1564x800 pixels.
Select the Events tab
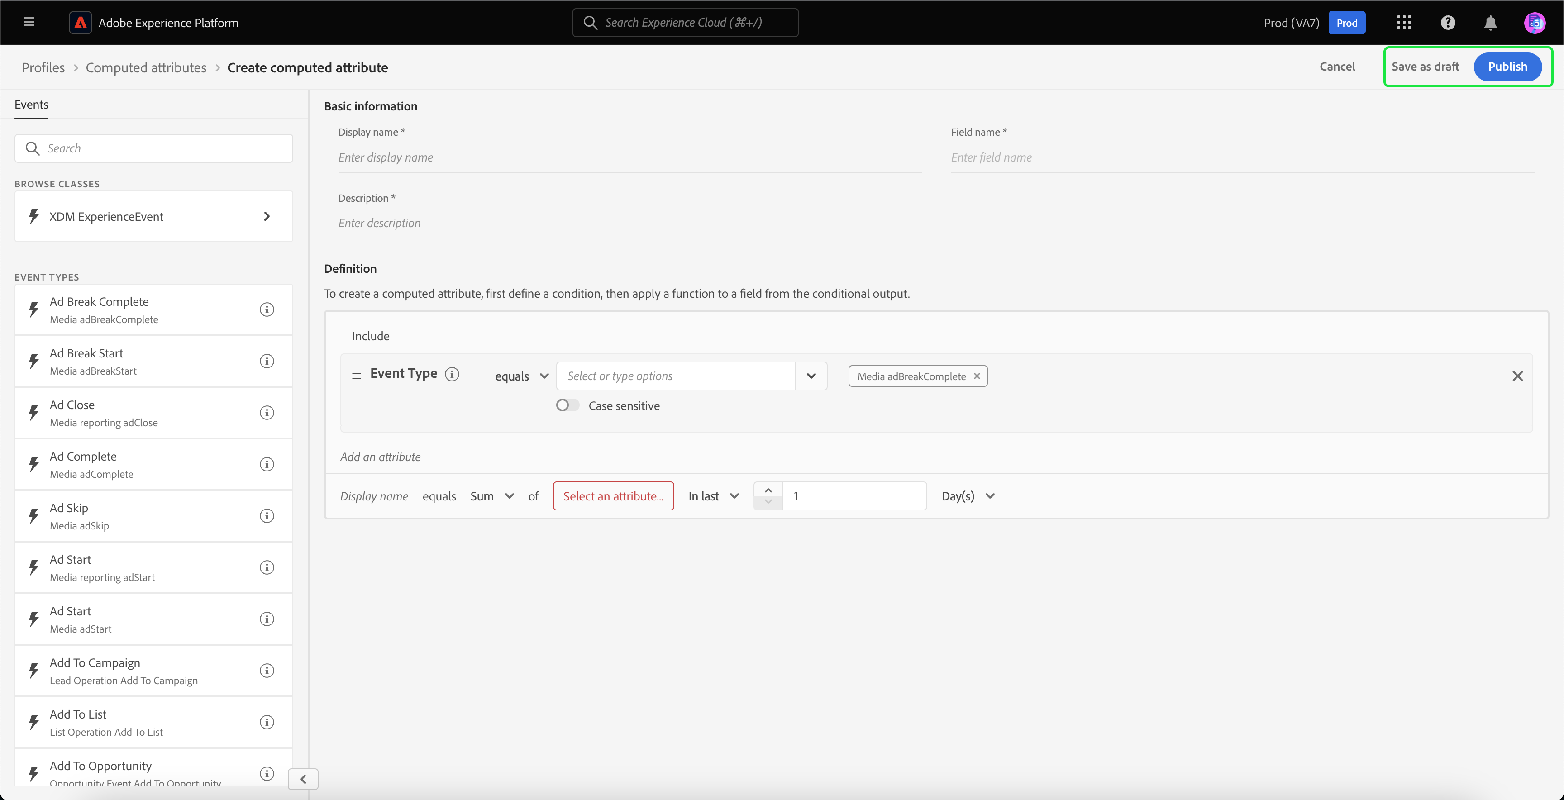(32, 105)
